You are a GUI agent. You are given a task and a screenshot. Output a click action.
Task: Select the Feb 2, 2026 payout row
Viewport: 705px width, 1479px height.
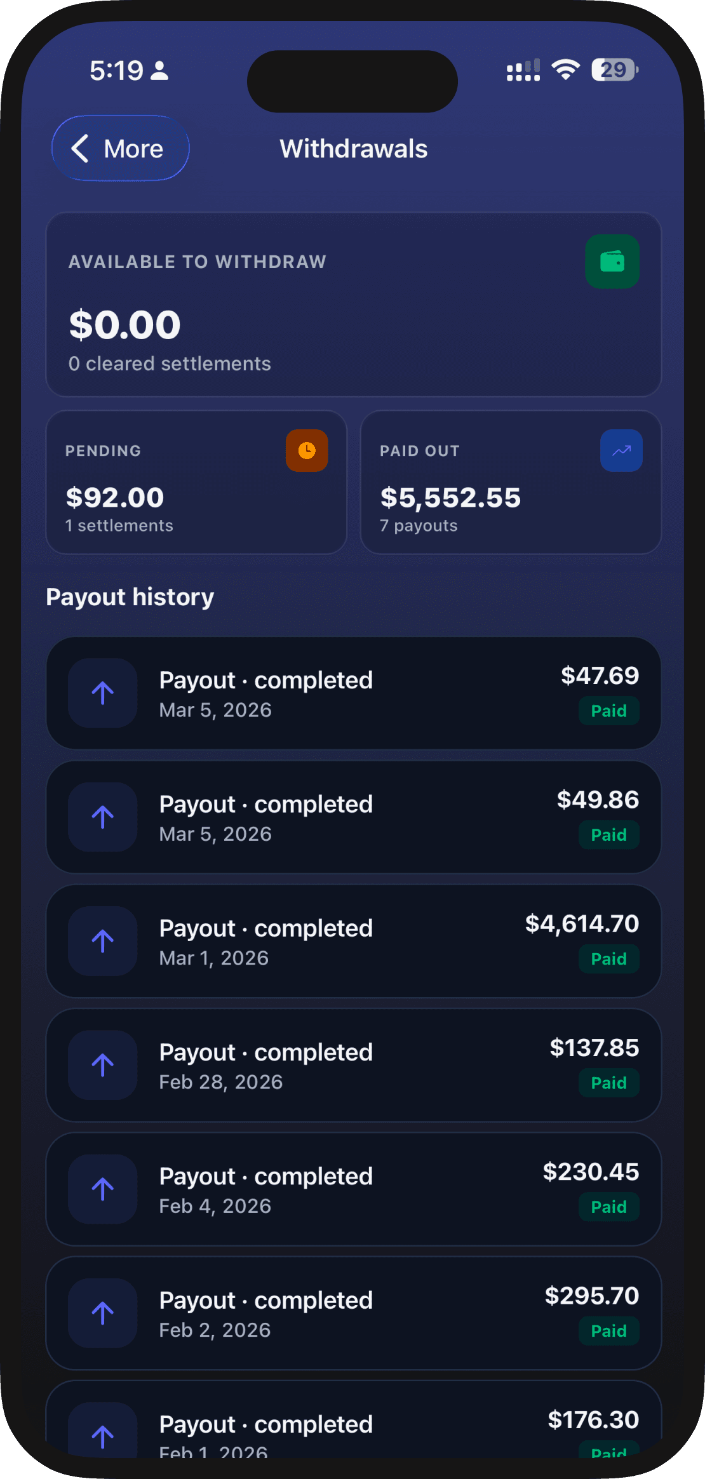click(353, 1313)
